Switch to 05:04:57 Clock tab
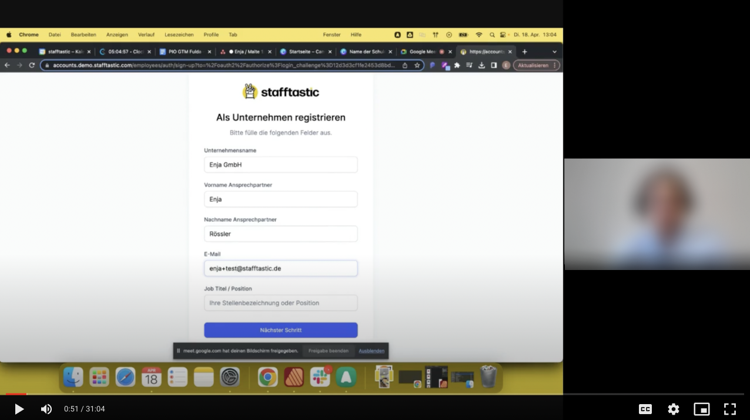 tap(125, 52)
